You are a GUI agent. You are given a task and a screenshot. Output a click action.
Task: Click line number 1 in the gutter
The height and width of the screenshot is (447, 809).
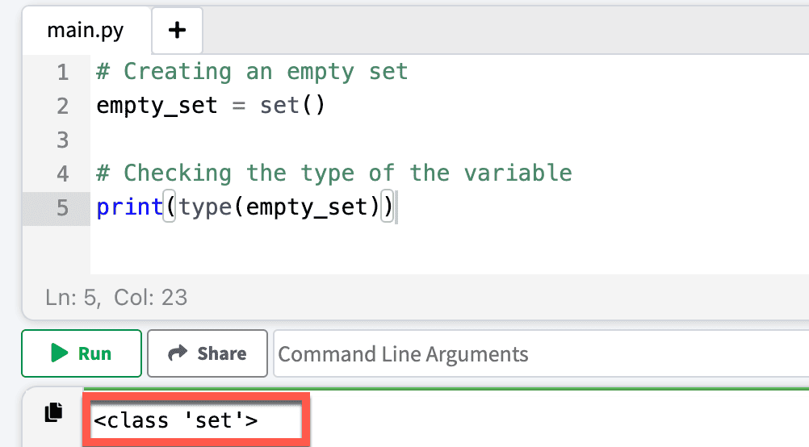(x=63, y=72)
